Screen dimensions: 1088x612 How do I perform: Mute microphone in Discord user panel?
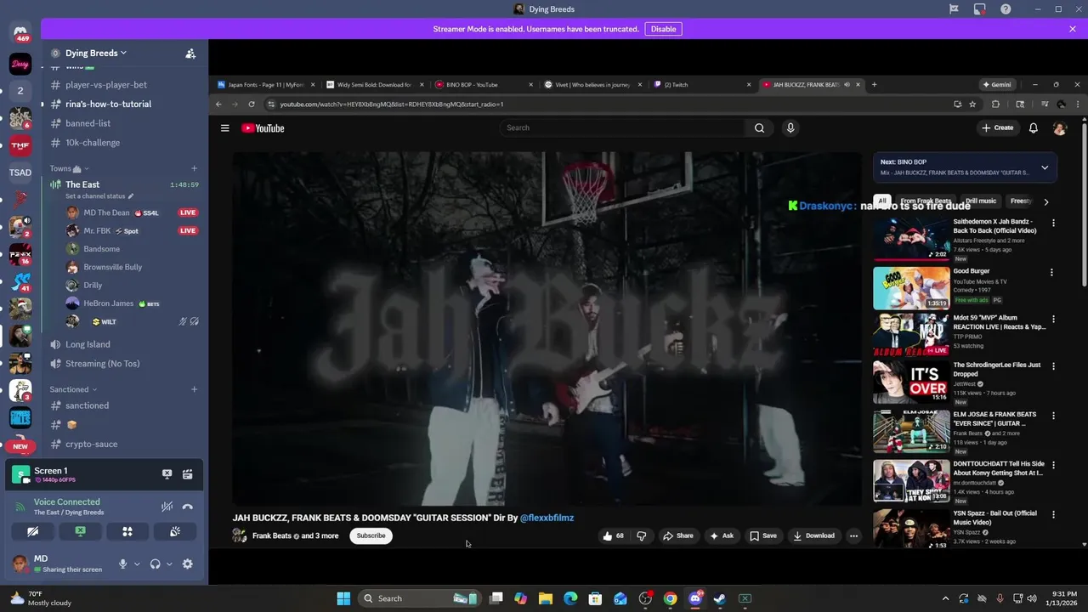[122, 564]
